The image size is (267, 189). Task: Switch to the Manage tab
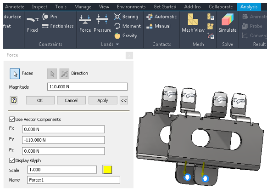[83, 7]
